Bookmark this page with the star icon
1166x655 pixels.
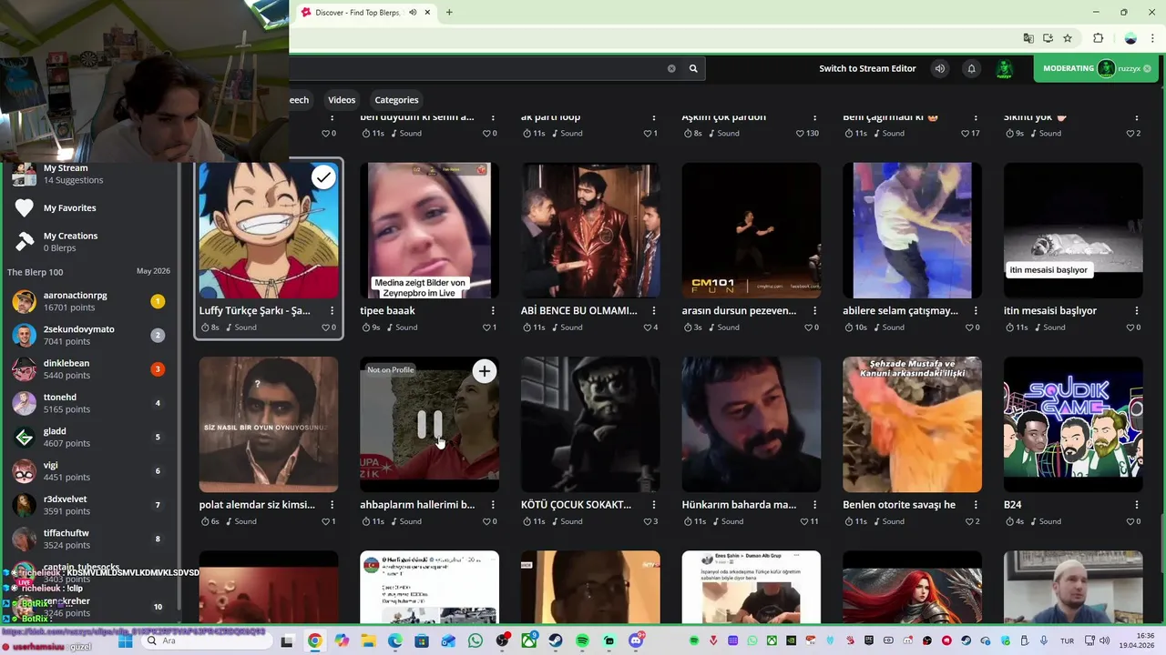click(x=1068, y=38)
